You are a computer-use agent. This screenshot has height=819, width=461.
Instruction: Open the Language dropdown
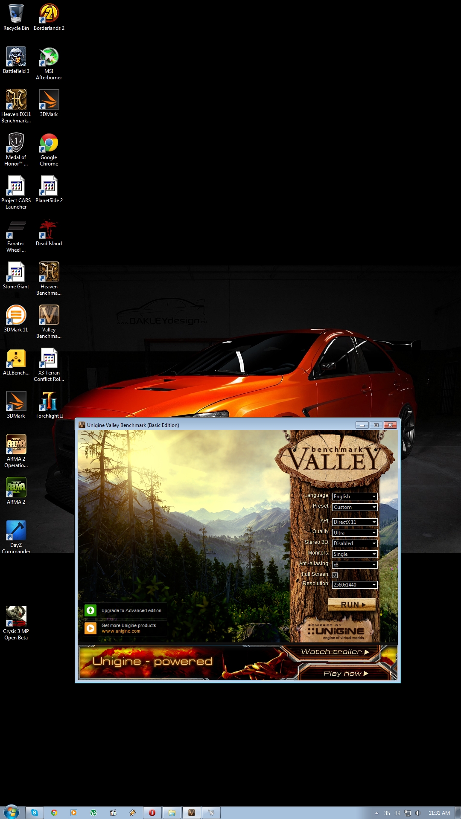tap(355, 497)
